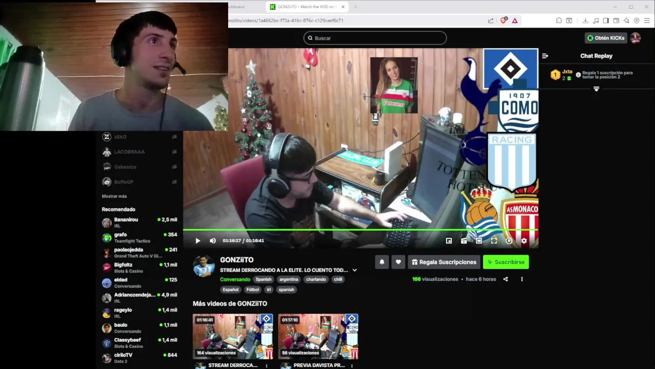Expand the gift leaderboard arrow in chat
This screenshot has width=655, height=369.
pos(596,89)
